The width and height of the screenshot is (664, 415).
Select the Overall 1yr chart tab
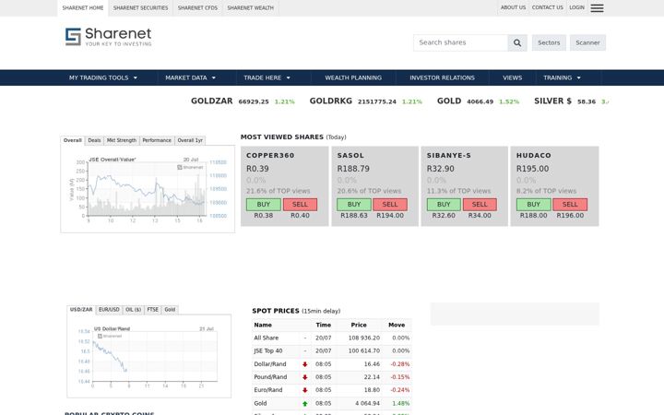[x=190, y=140]
